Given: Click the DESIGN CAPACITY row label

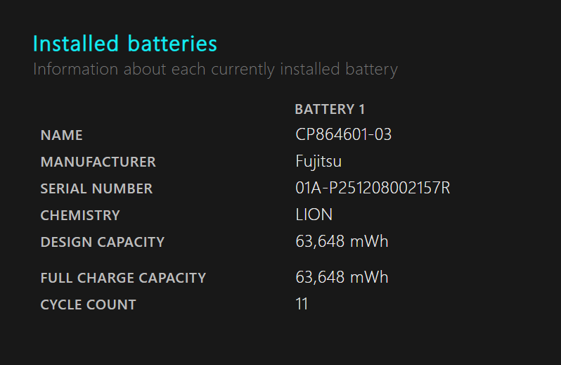Looking at the screenshot, I should coord(103,242).
